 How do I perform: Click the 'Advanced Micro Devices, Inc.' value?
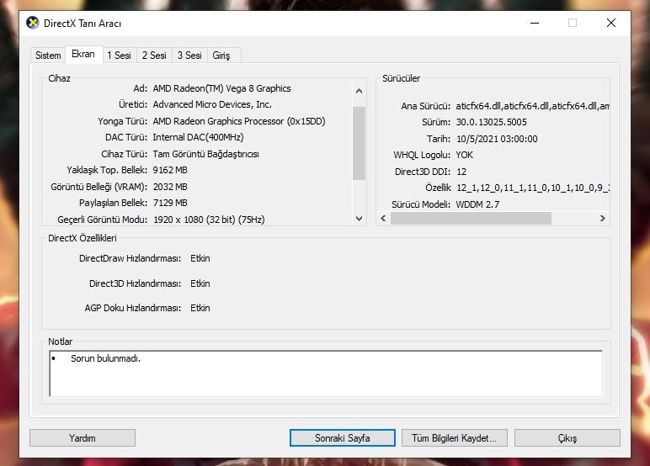click(212, 104)
